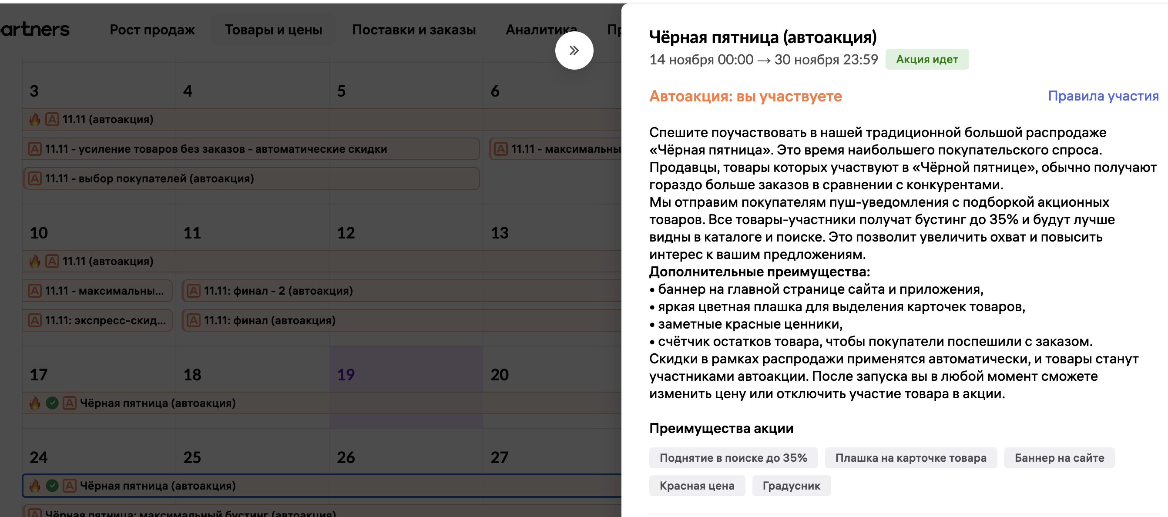Click the Плашка на карточке товара tag
This screenshot has width=1168, height=517.
[x=910, y=457]
